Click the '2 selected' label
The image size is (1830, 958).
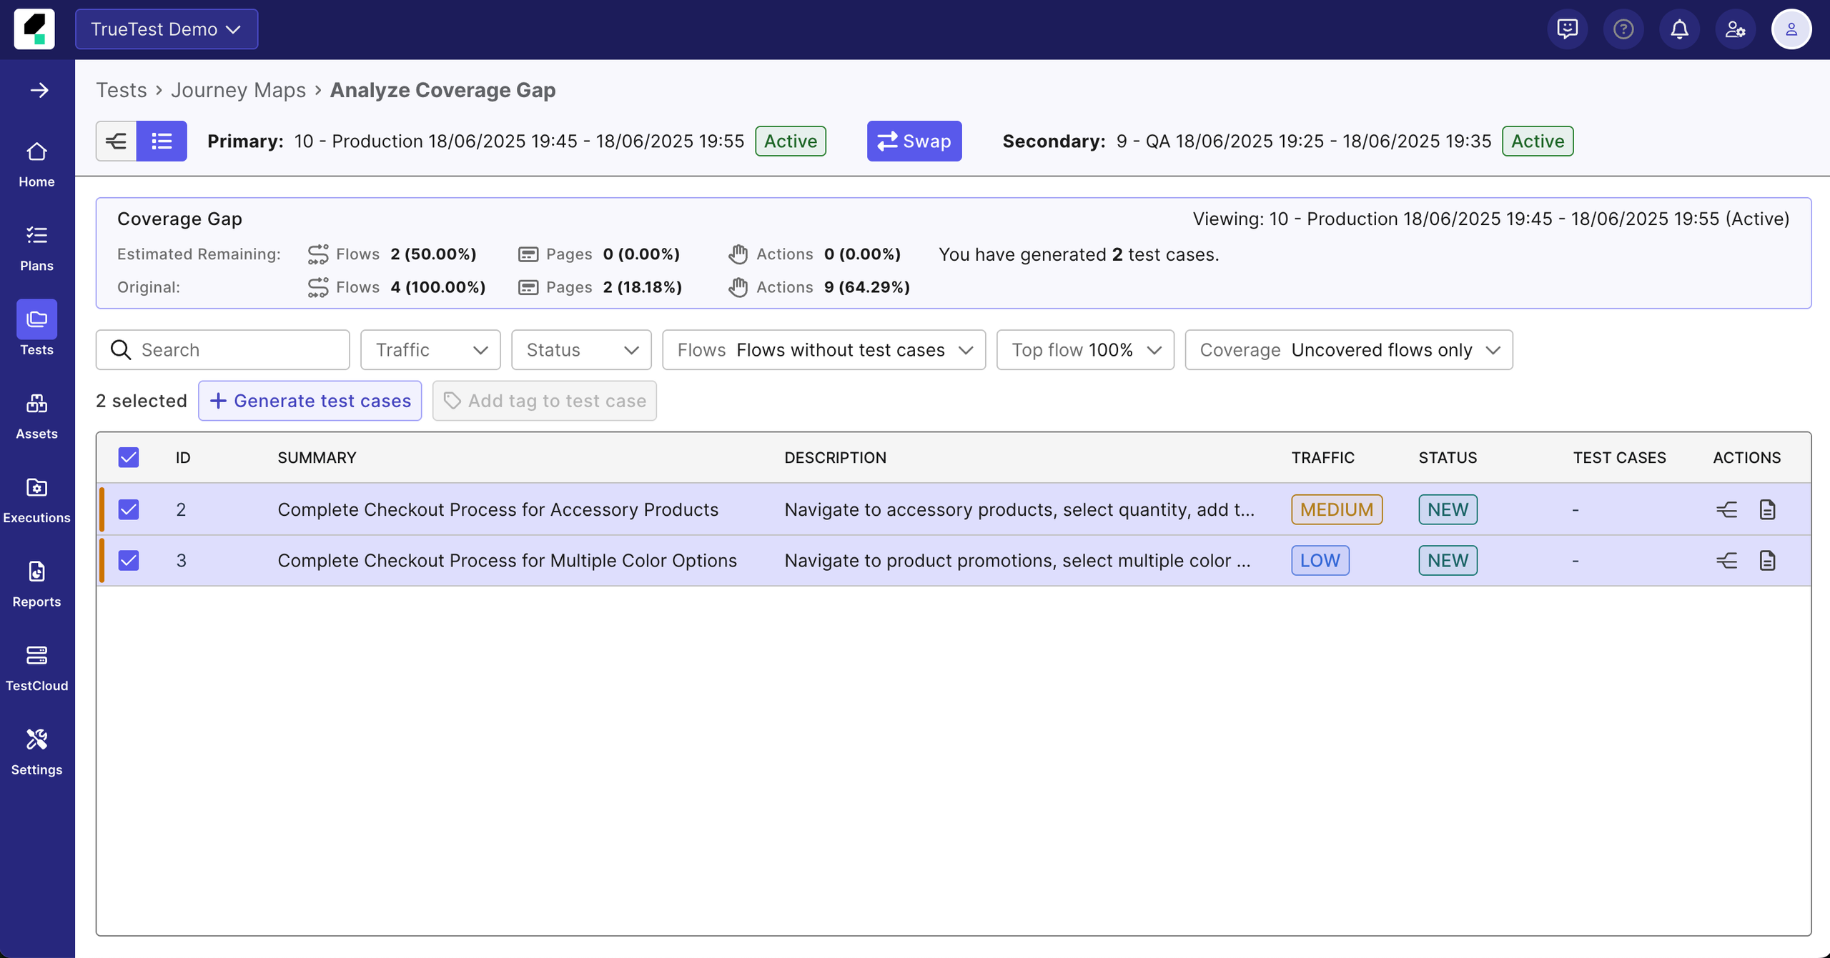click(x=142, y=401)
